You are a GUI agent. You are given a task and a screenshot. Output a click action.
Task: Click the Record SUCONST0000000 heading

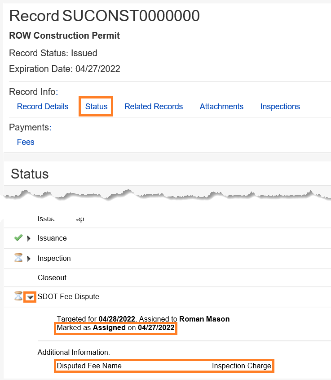(x=104, y=16)
